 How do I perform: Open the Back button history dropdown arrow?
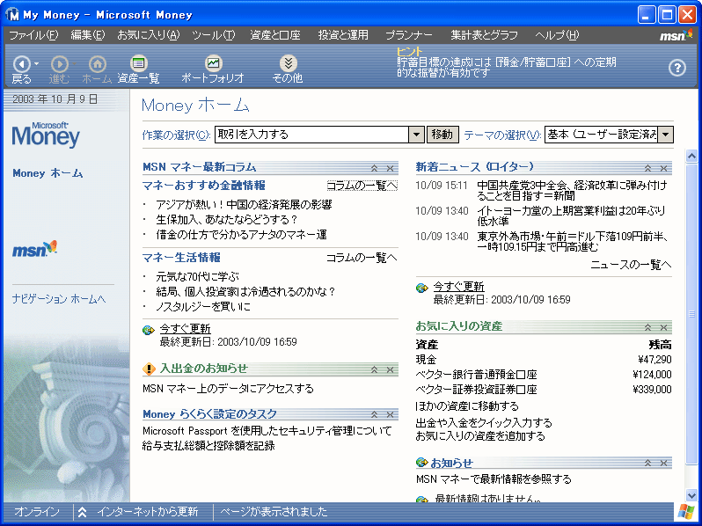[x=36, y=64]
